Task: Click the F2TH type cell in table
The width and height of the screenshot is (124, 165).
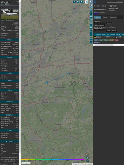Action: click(x=108, y=37)
